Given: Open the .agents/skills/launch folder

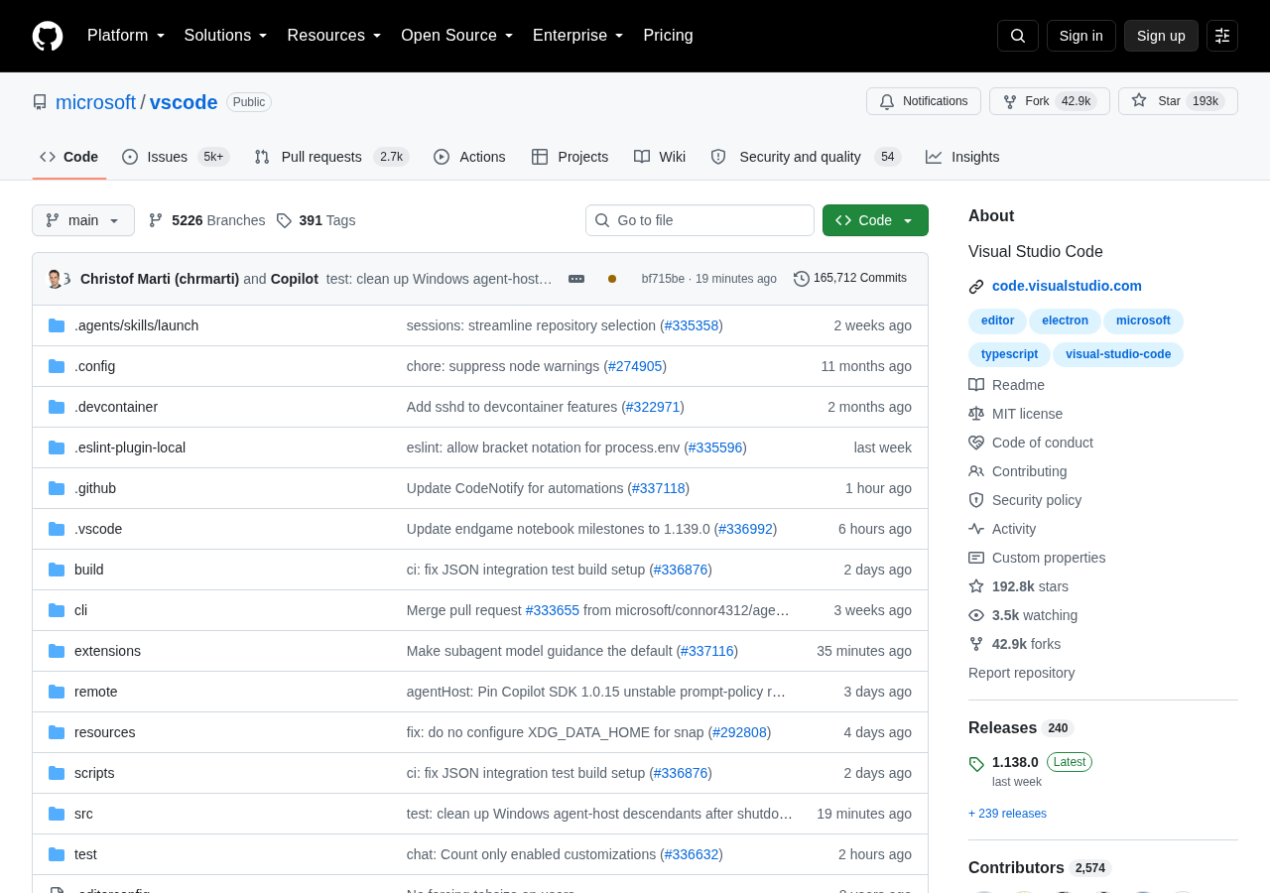Looking at the screenshot, I should tap(136, 325).
